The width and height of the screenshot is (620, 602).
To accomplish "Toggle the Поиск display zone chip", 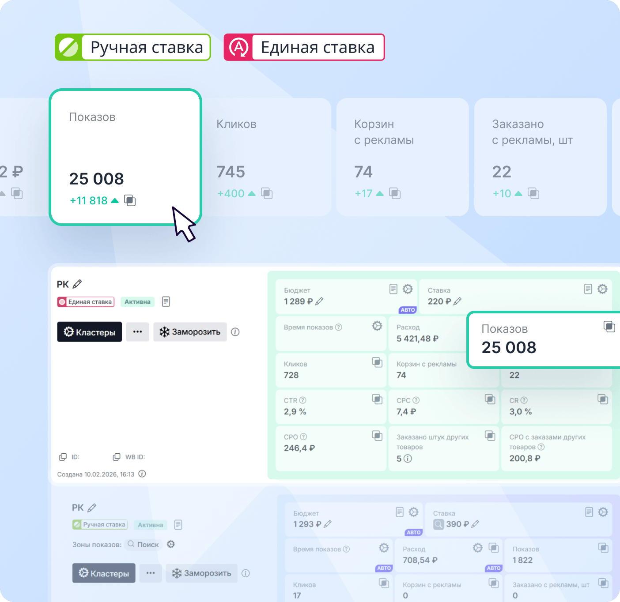I will (x=143, y=544).
